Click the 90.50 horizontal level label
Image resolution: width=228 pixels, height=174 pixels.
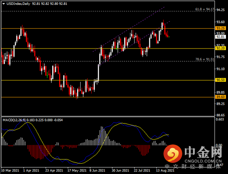pos(221,80)
